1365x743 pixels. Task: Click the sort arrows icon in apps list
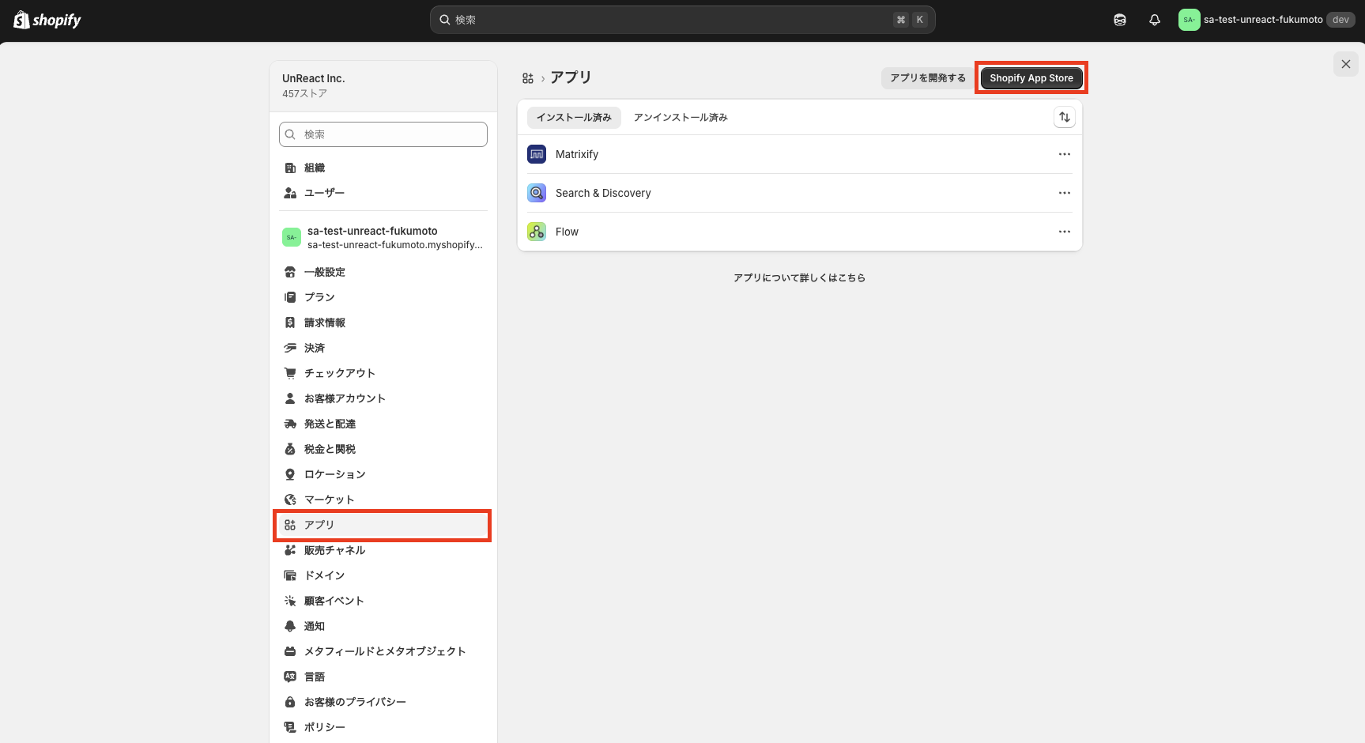point(1065,117)
